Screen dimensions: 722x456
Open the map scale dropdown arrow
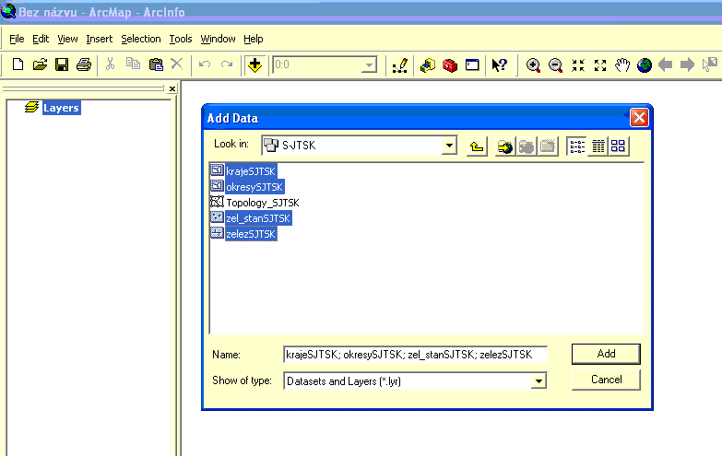(369, 64)
